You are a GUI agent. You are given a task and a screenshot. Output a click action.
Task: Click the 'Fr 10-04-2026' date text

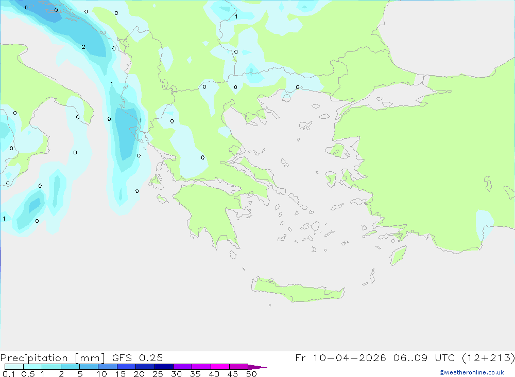point(340,357)
